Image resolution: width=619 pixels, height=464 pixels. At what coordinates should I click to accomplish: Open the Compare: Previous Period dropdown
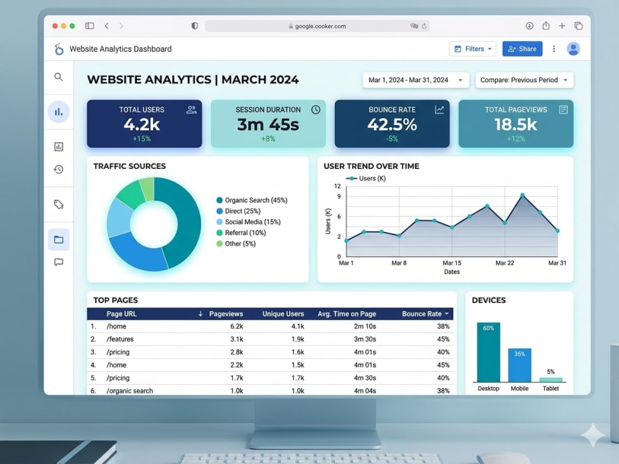tap(524, 80)
